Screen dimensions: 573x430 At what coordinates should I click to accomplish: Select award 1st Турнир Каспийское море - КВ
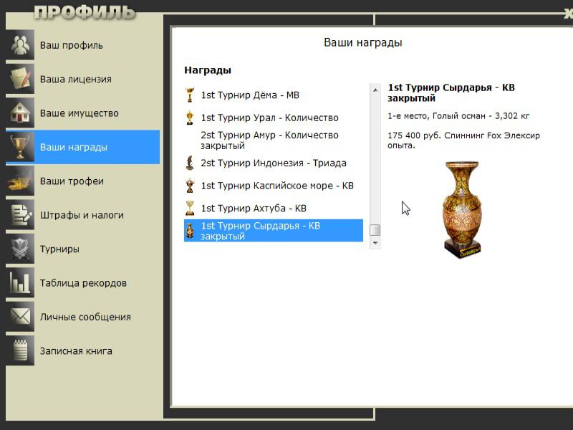pos(274,186)
